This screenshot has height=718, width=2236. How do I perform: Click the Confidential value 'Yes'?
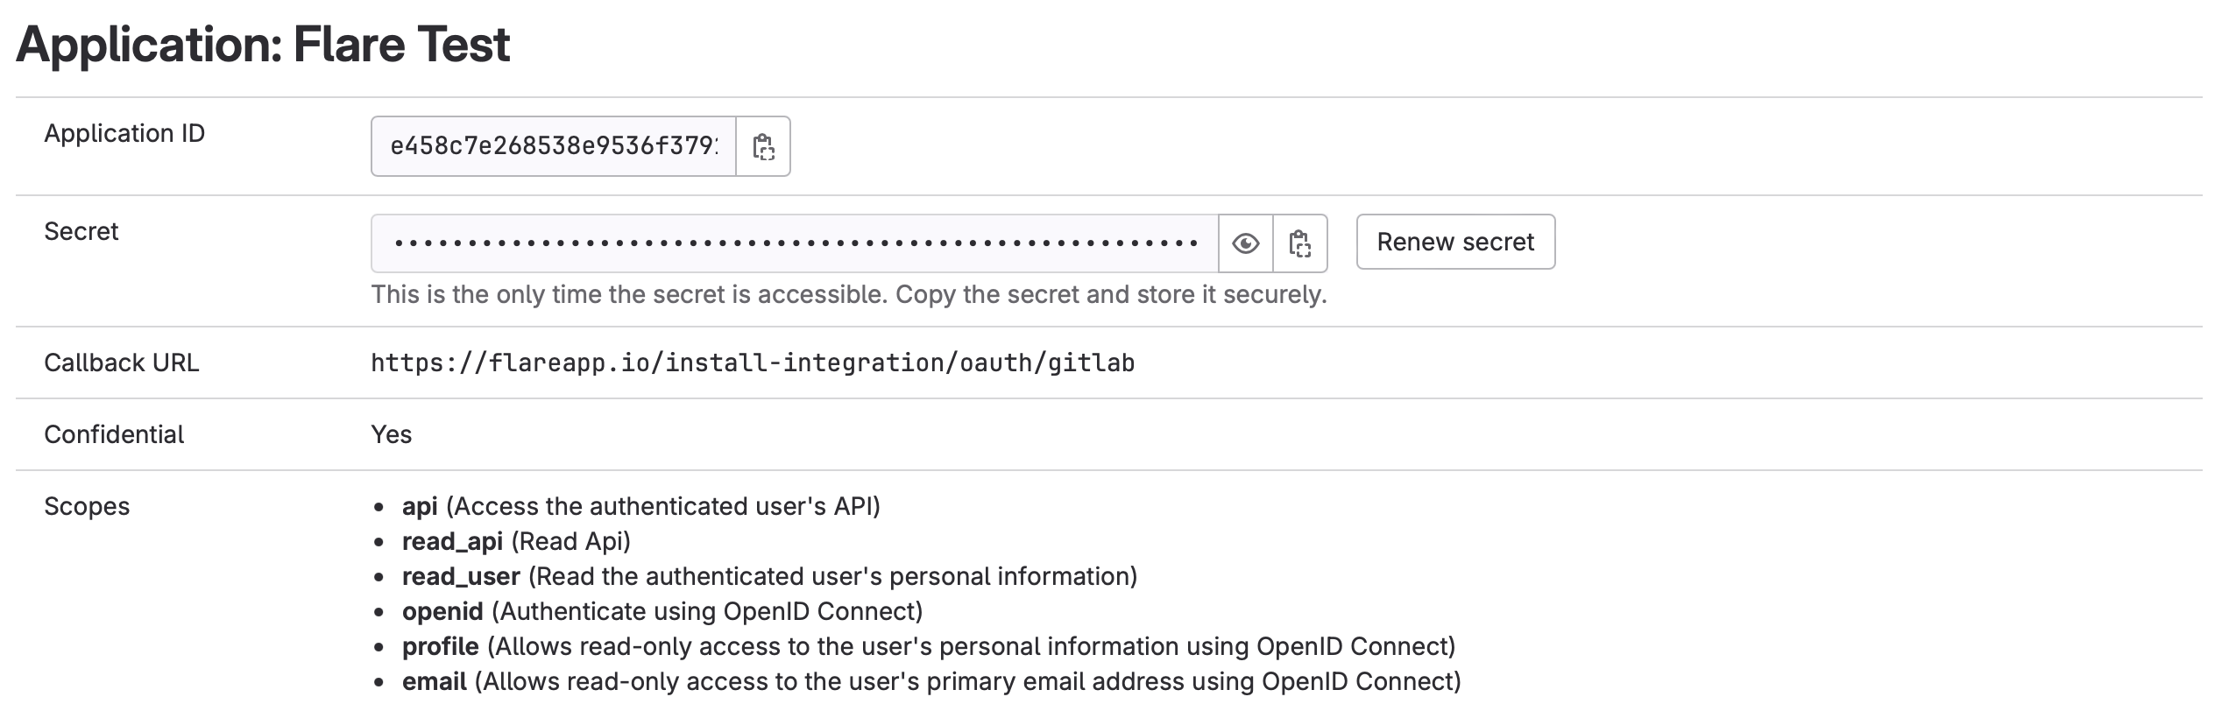(391, 434)
